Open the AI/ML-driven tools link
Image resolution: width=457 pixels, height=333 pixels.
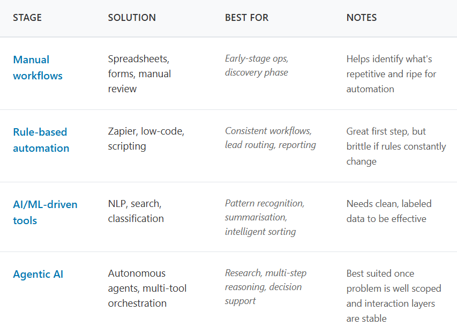pyautogui.click(x=45, y=212)
